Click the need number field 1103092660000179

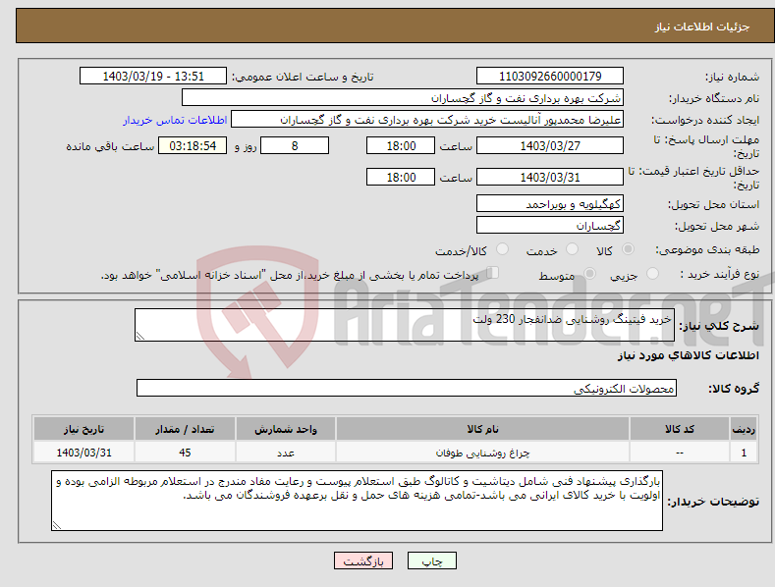coord(550,77)
